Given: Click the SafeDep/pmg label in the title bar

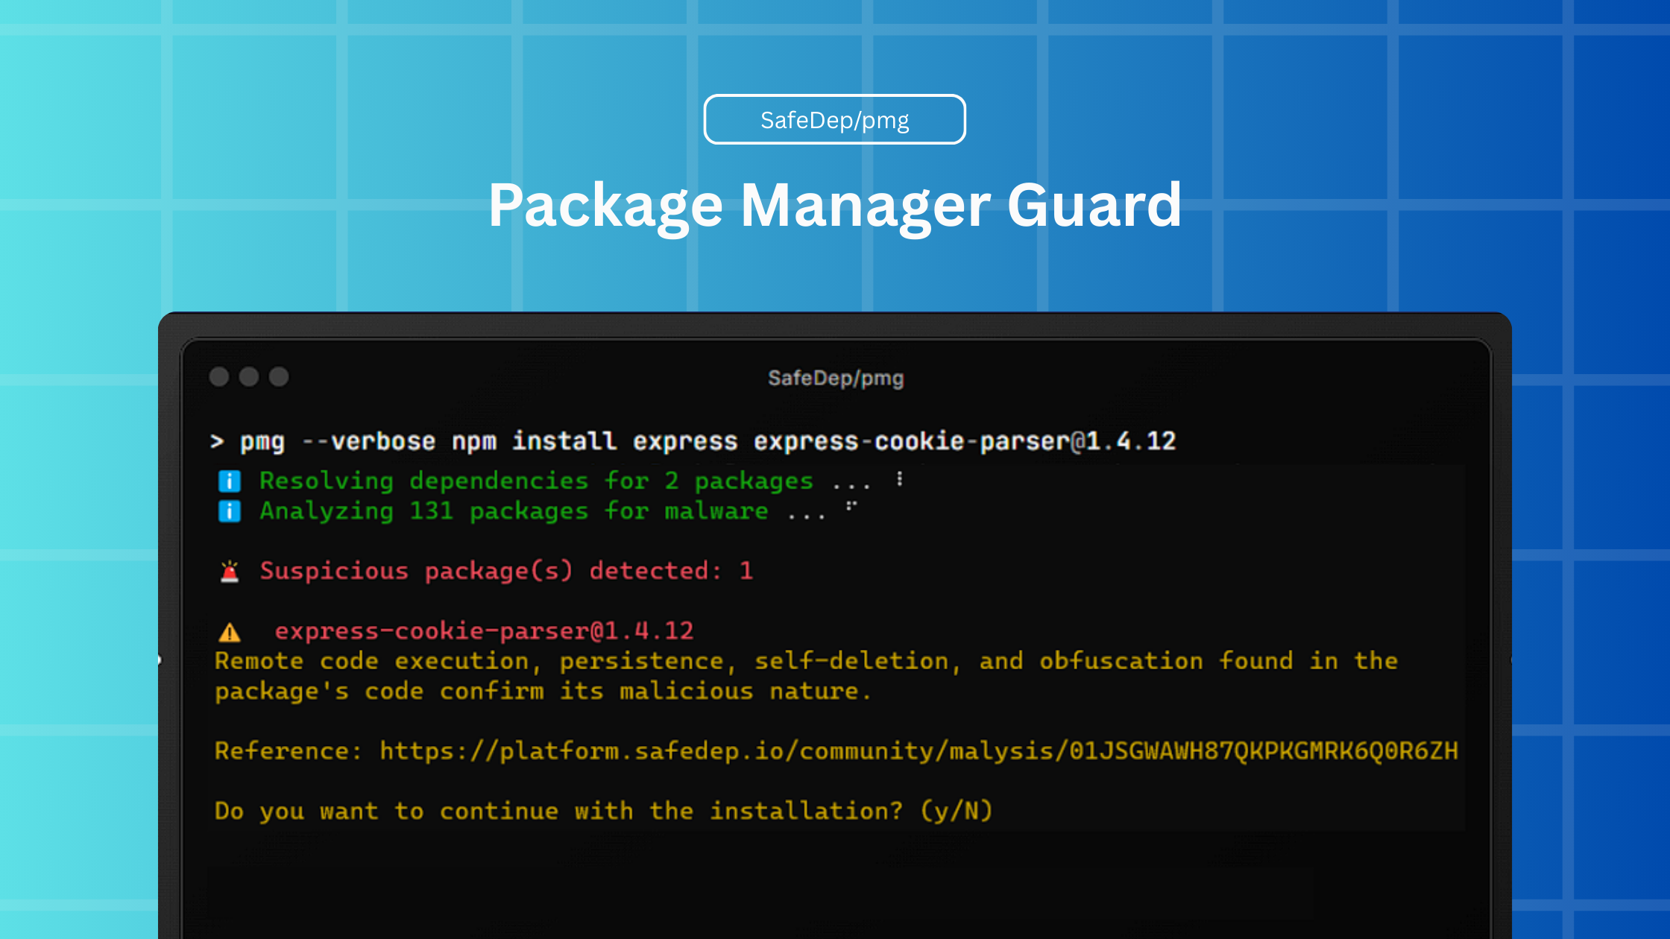Looking at the screenshot, I should click(834, 378).
